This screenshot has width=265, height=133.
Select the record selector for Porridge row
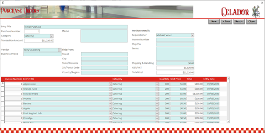3,118
